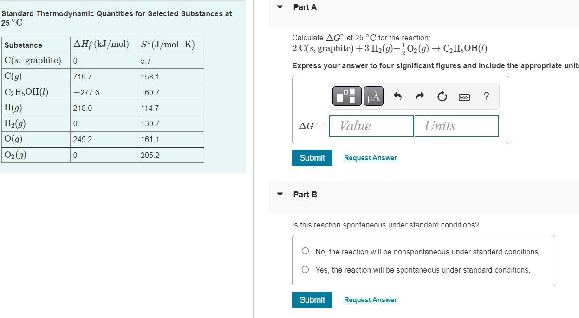579x318 pixels.
Task: Click the Reset answer icon
Action: pyautogui.click(x=442, y=96)
